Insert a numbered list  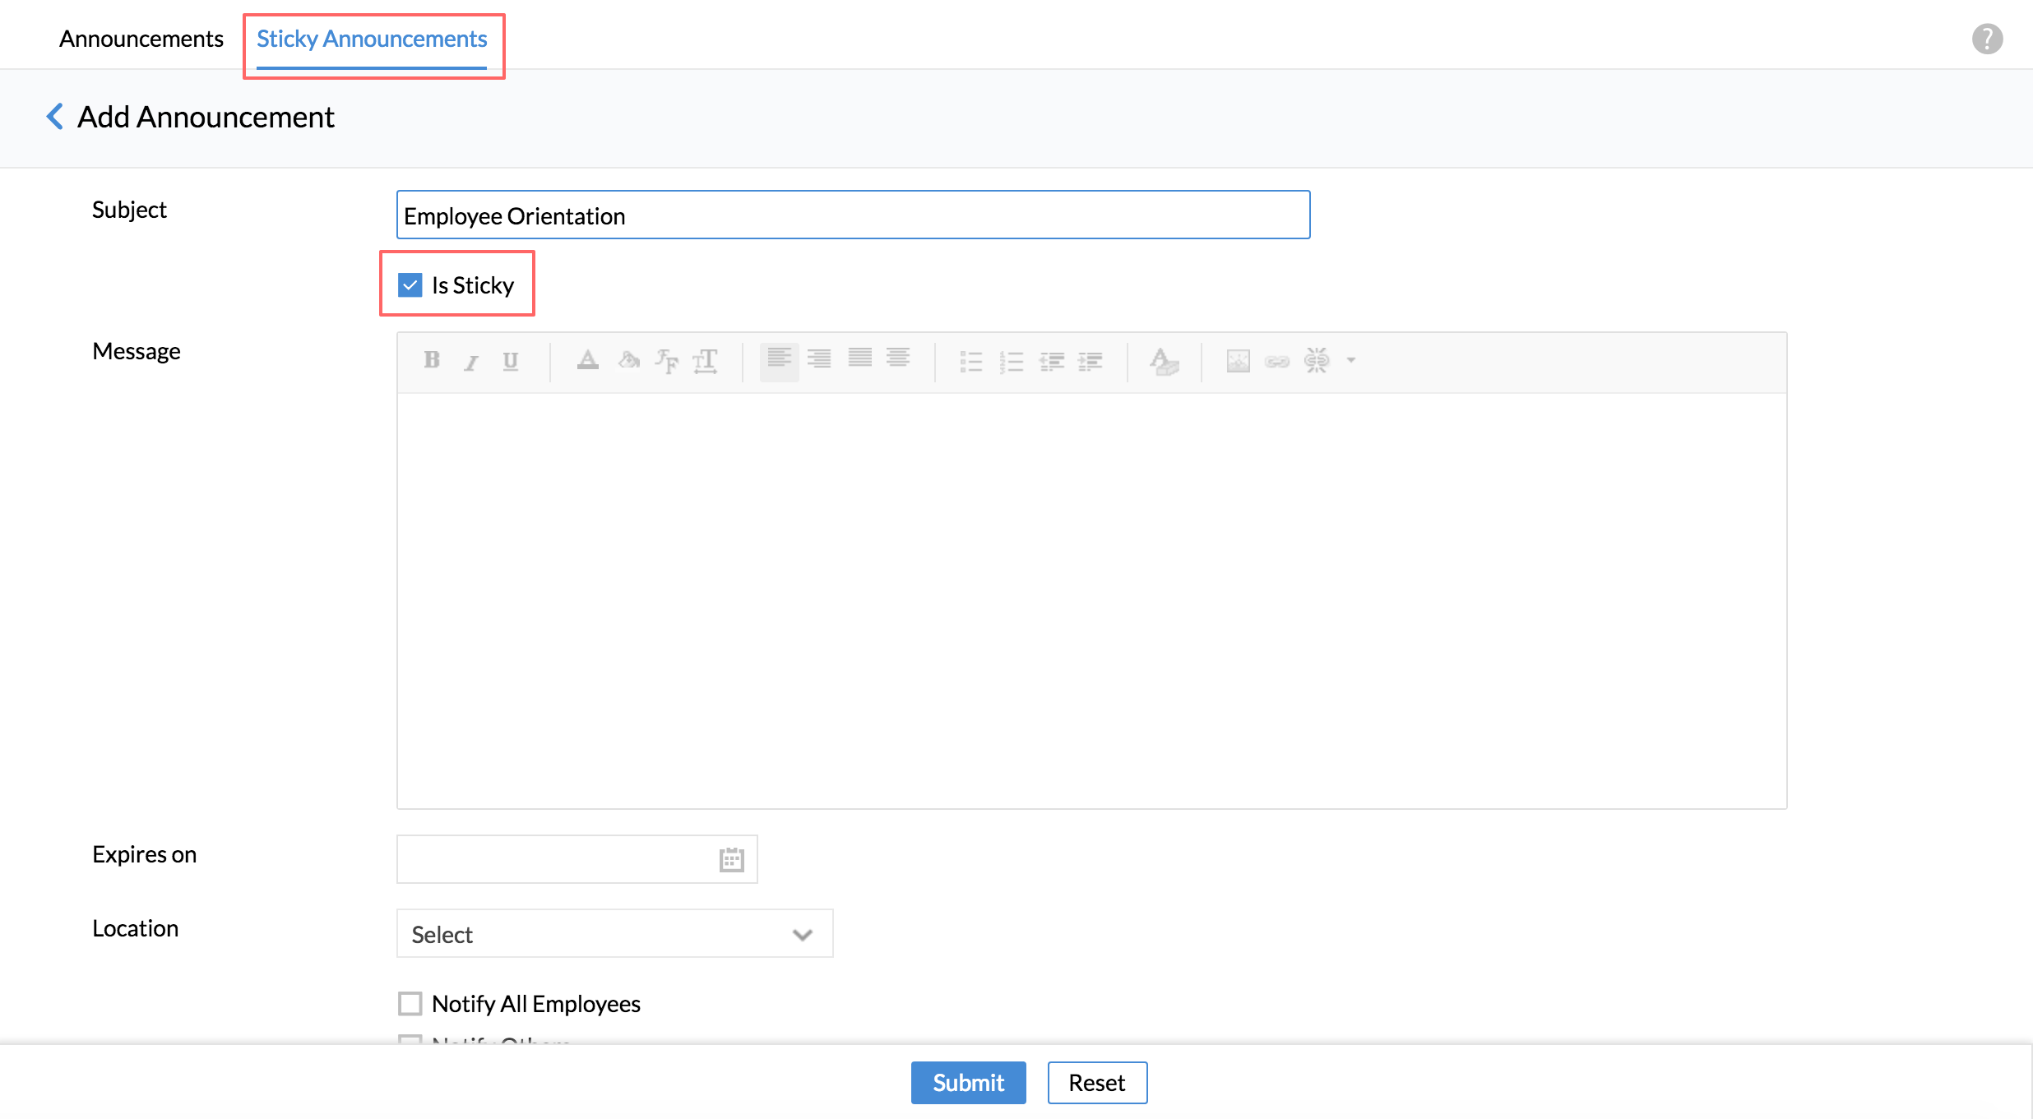(1011, 362)
